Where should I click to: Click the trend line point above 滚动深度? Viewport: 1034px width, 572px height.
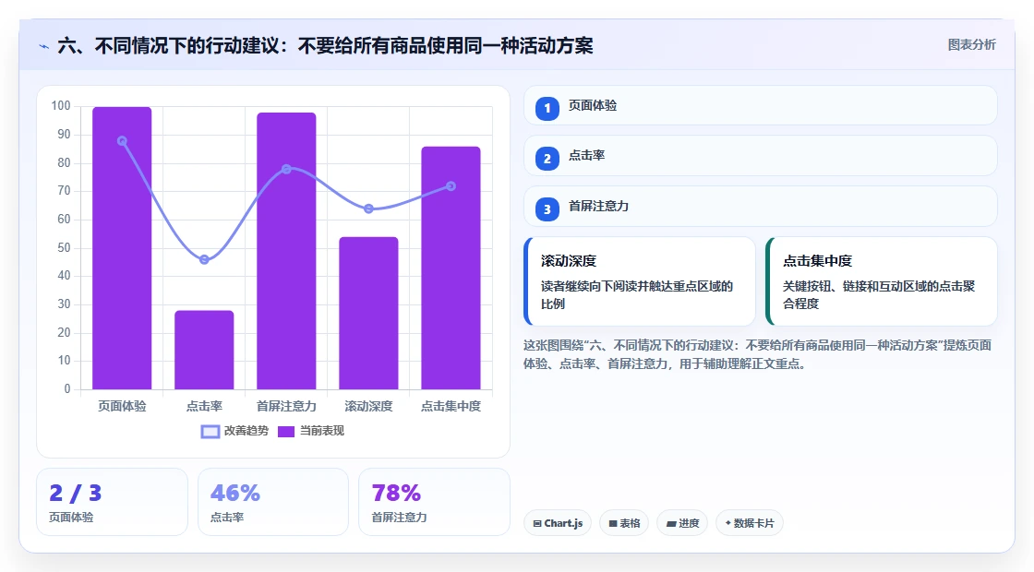pyautogui.click(x=368, y=209)
